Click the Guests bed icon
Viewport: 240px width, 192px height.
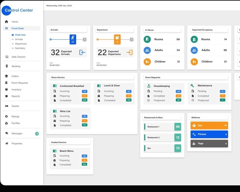click(6, 106)
